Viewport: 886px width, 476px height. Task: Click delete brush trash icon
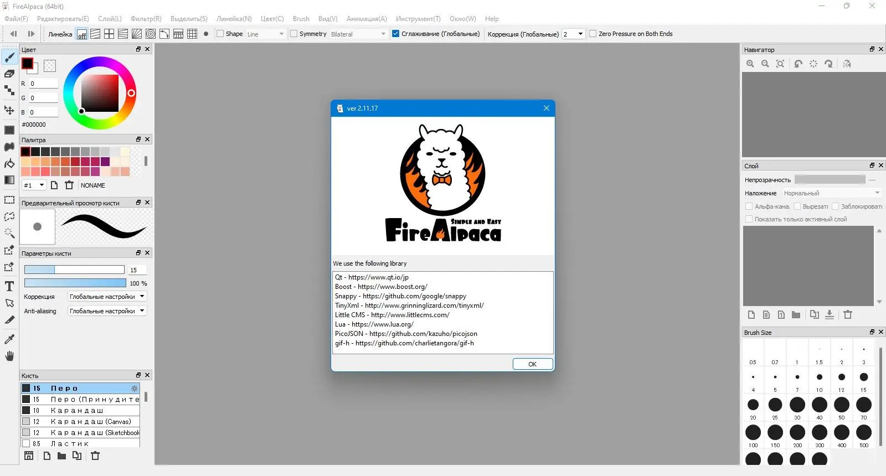point(95,456)
